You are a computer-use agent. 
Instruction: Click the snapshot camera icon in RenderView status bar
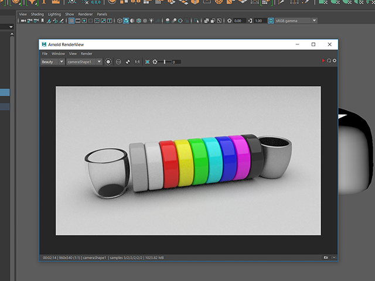pos(326,258)
